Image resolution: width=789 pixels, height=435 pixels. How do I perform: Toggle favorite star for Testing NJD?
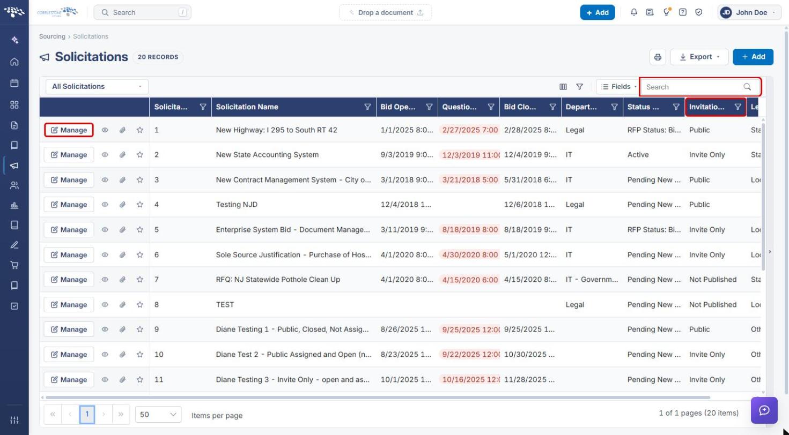point(140,205)
